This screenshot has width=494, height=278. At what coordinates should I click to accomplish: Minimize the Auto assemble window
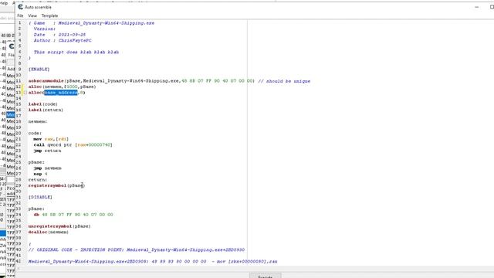(x=477, y=7)
